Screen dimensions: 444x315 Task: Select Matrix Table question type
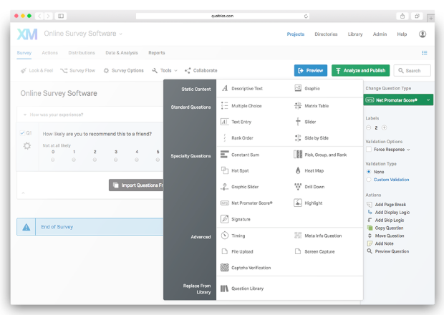click(312, 106)
